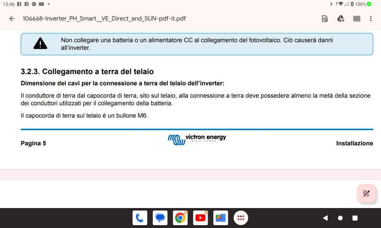Tap the warning triangle in the blue box
The width and height of the screenshot is (381, 228).
pyautogui.click(x=40, y=44)
